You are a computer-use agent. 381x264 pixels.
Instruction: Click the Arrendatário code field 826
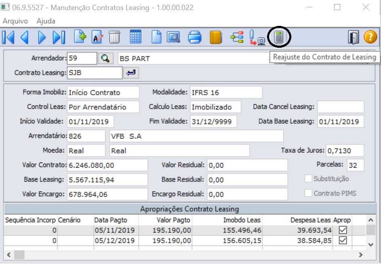click(86, 136)
